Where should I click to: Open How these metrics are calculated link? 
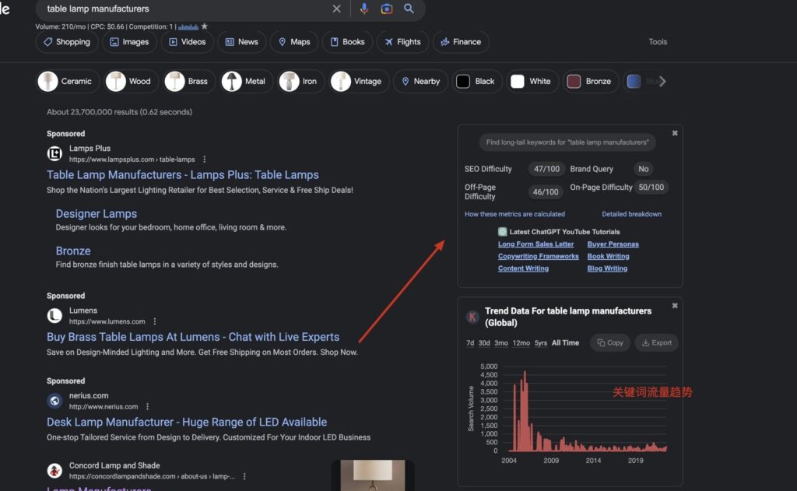[x=514, y=214]
